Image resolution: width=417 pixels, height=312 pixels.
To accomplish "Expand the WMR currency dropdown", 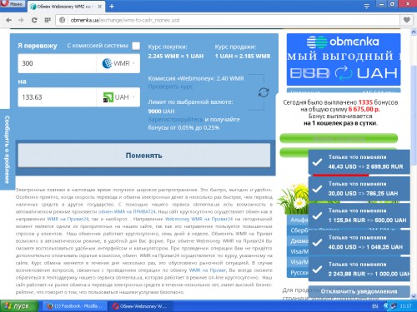I will click(x=118, y=63).
